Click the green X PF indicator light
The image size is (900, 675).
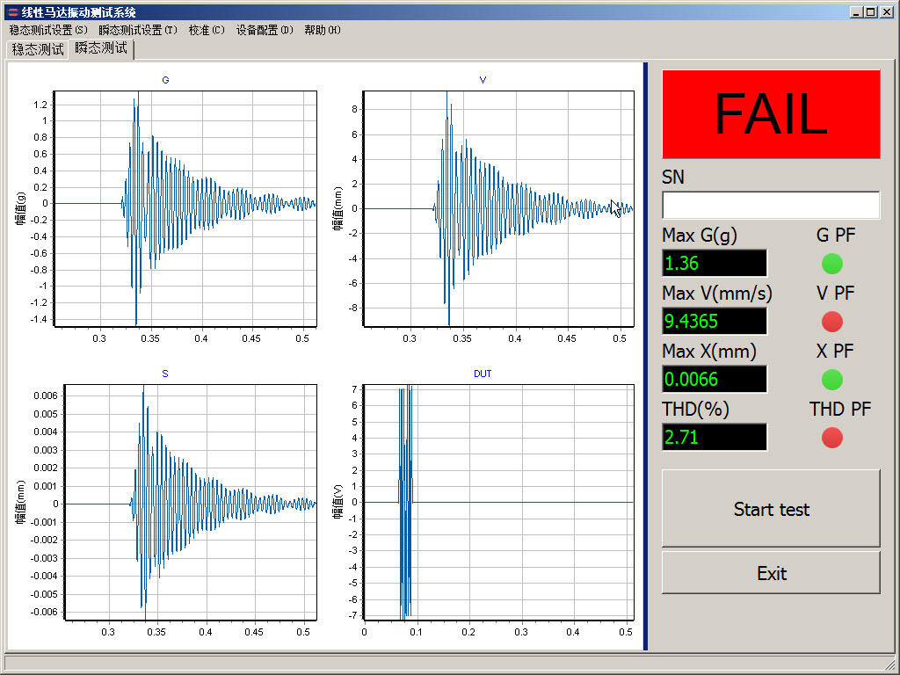[x=831, y=379]
